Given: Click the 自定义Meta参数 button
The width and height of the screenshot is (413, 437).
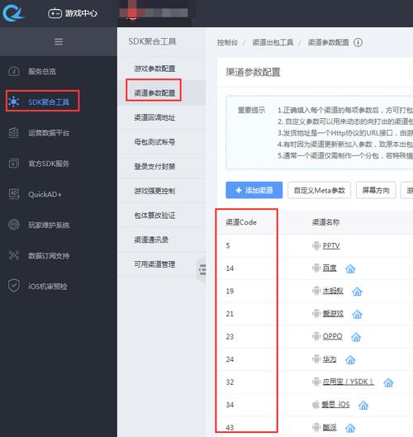Looking at the screenshot, I should pos(320,190).
